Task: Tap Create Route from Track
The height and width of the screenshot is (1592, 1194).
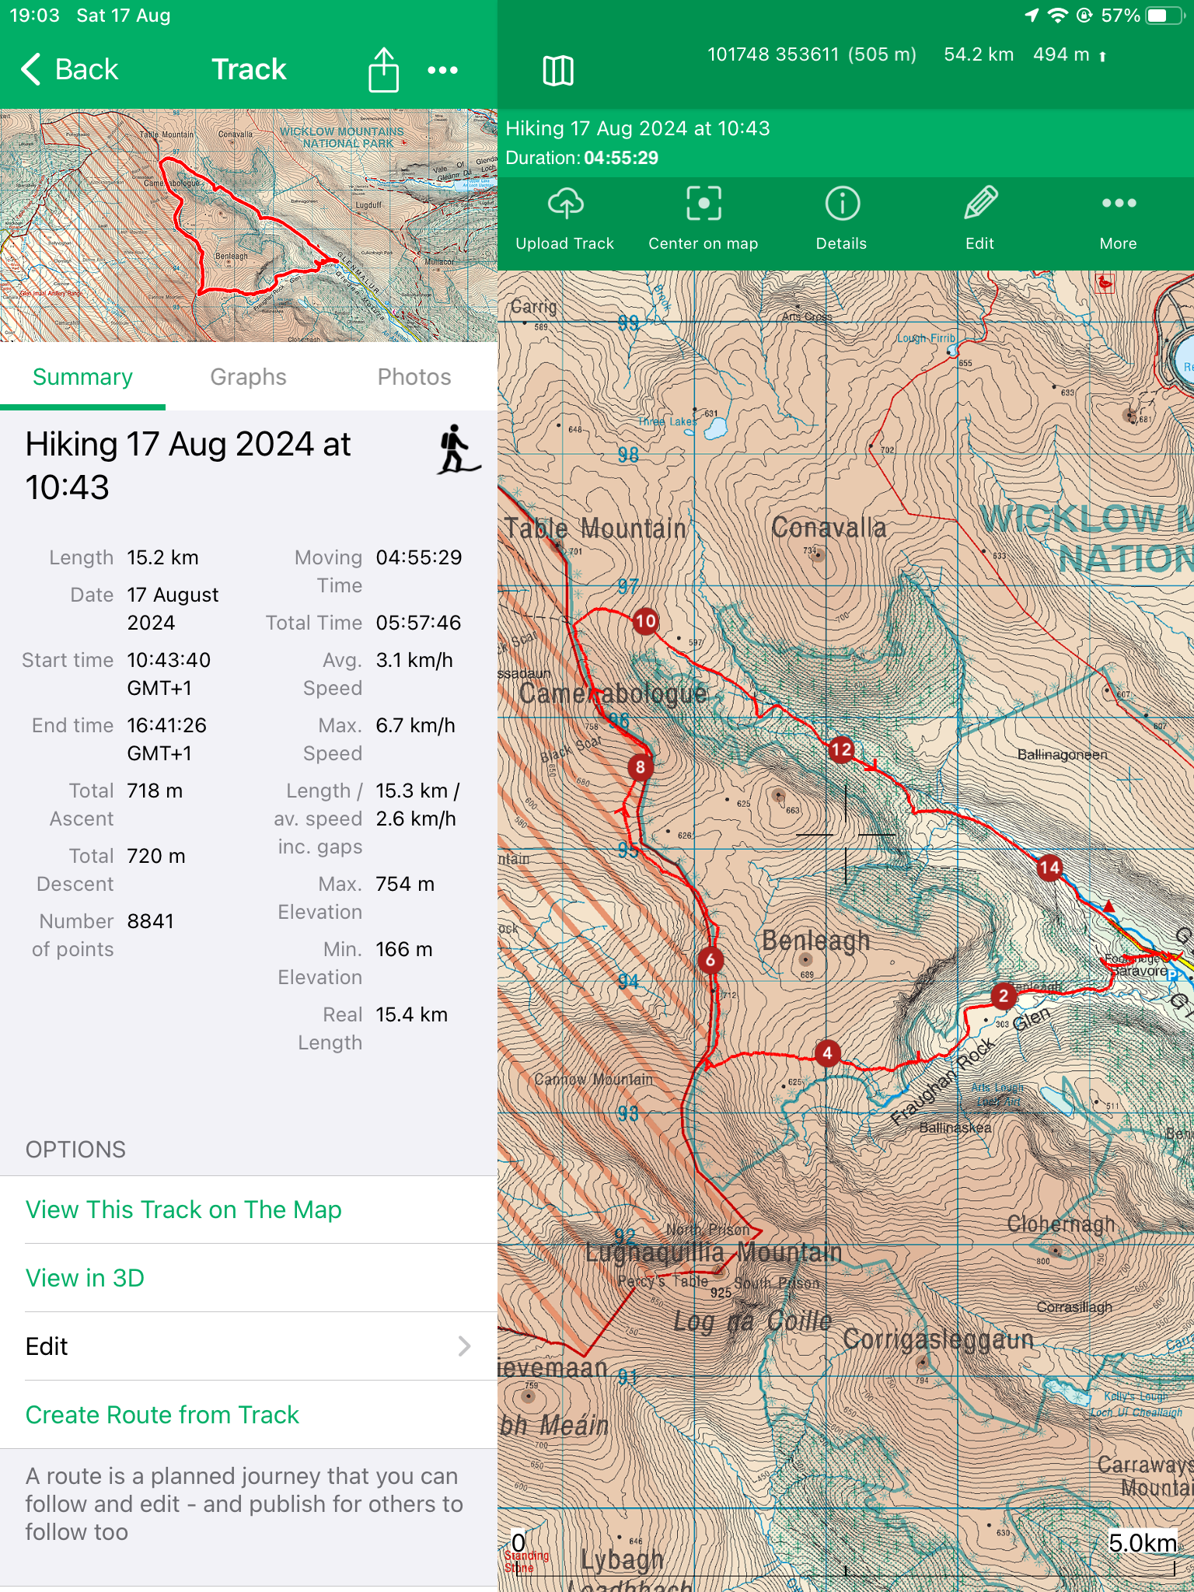Action: pyautogui.click(x=162, y=1415)
